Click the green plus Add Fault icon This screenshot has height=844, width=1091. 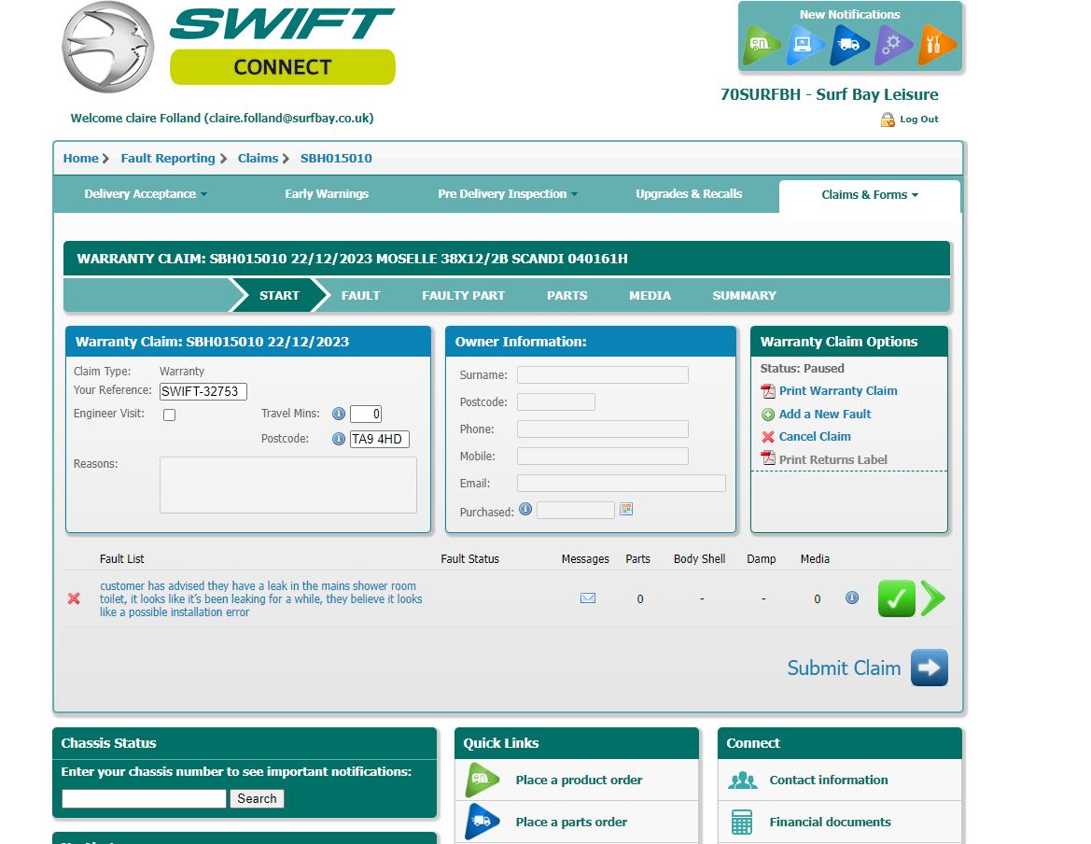tap(768, 415)
